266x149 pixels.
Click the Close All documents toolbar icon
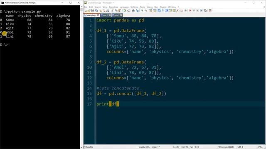pyautogui.click(x=104, y=10)
